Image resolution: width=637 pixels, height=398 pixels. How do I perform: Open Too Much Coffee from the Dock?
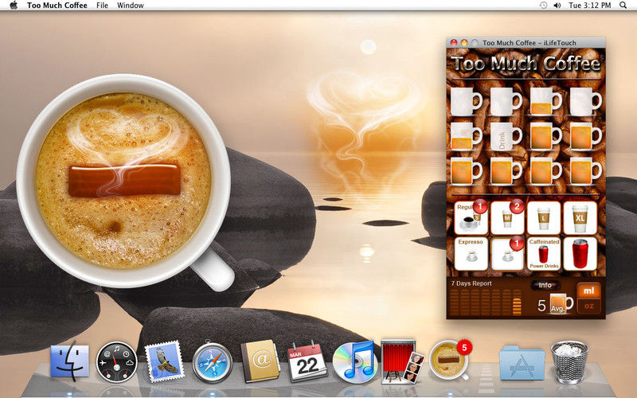click(x=448, y=361)
